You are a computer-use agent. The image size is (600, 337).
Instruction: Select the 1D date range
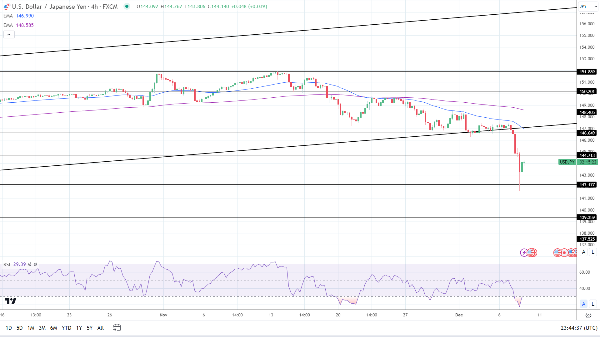[x=9, y=328]
